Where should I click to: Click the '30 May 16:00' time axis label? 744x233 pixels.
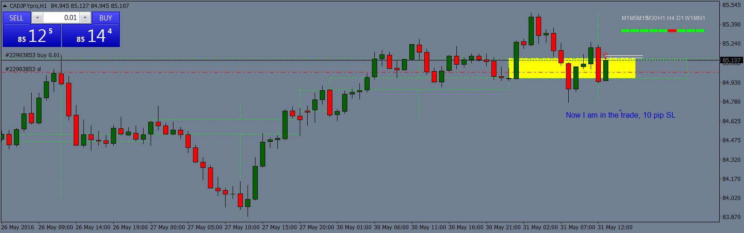(466, 227)
